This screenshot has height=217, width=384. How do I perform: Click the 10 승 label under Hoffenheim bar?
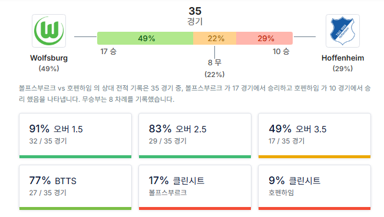click(281, 51)
